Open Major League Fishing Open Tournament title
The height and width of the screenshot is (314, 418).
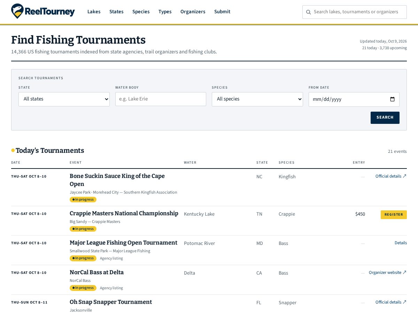coord(123,243)
